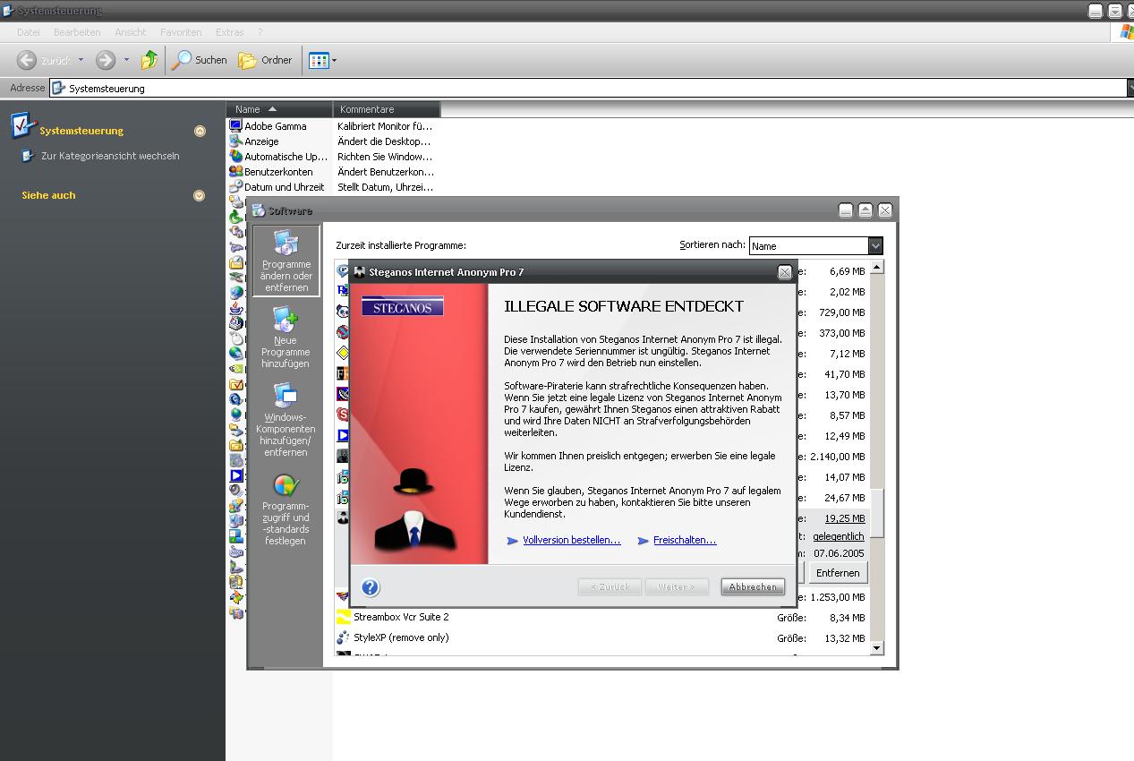Click the Zurück back arrow in Explorer toolbar
Image resolution: width=1134 pixels, height=761 pixels.
coord(27,60)
